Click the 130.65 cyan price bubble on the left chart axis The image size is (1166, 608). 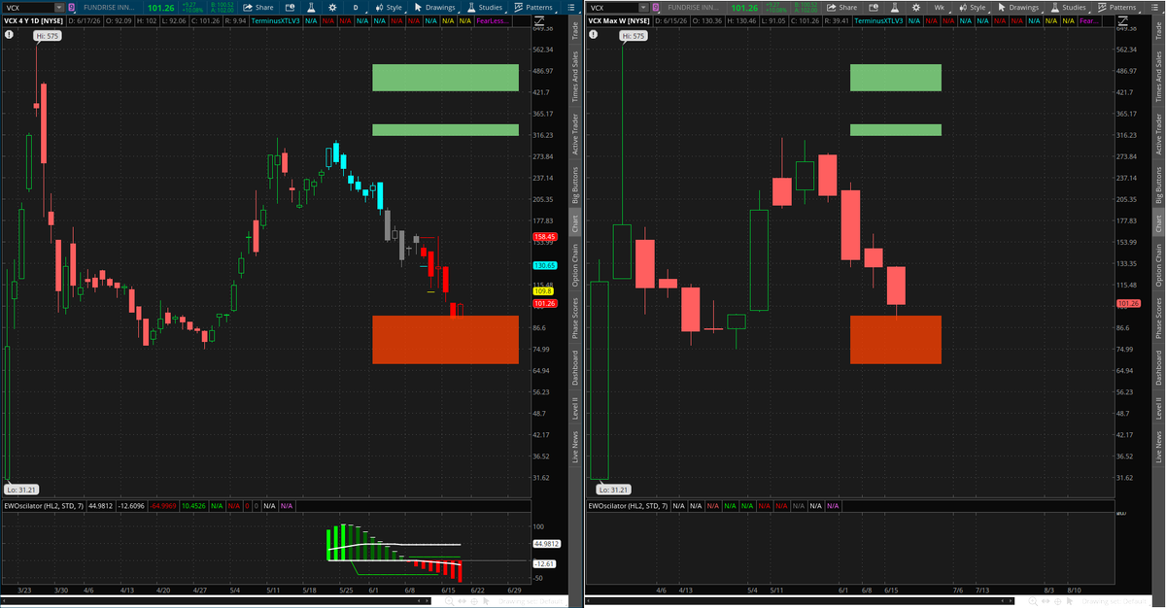[544, 265]
